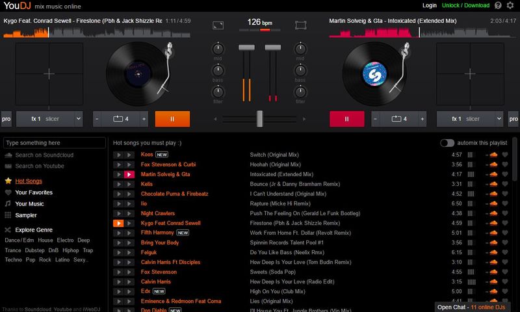The height and width of the screenshot is (312, 520).
Task: Open Explore Genre section
Action: pos(34,229)
